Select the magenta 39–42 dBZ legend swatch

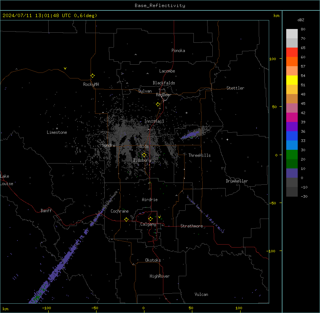point(292,117)
